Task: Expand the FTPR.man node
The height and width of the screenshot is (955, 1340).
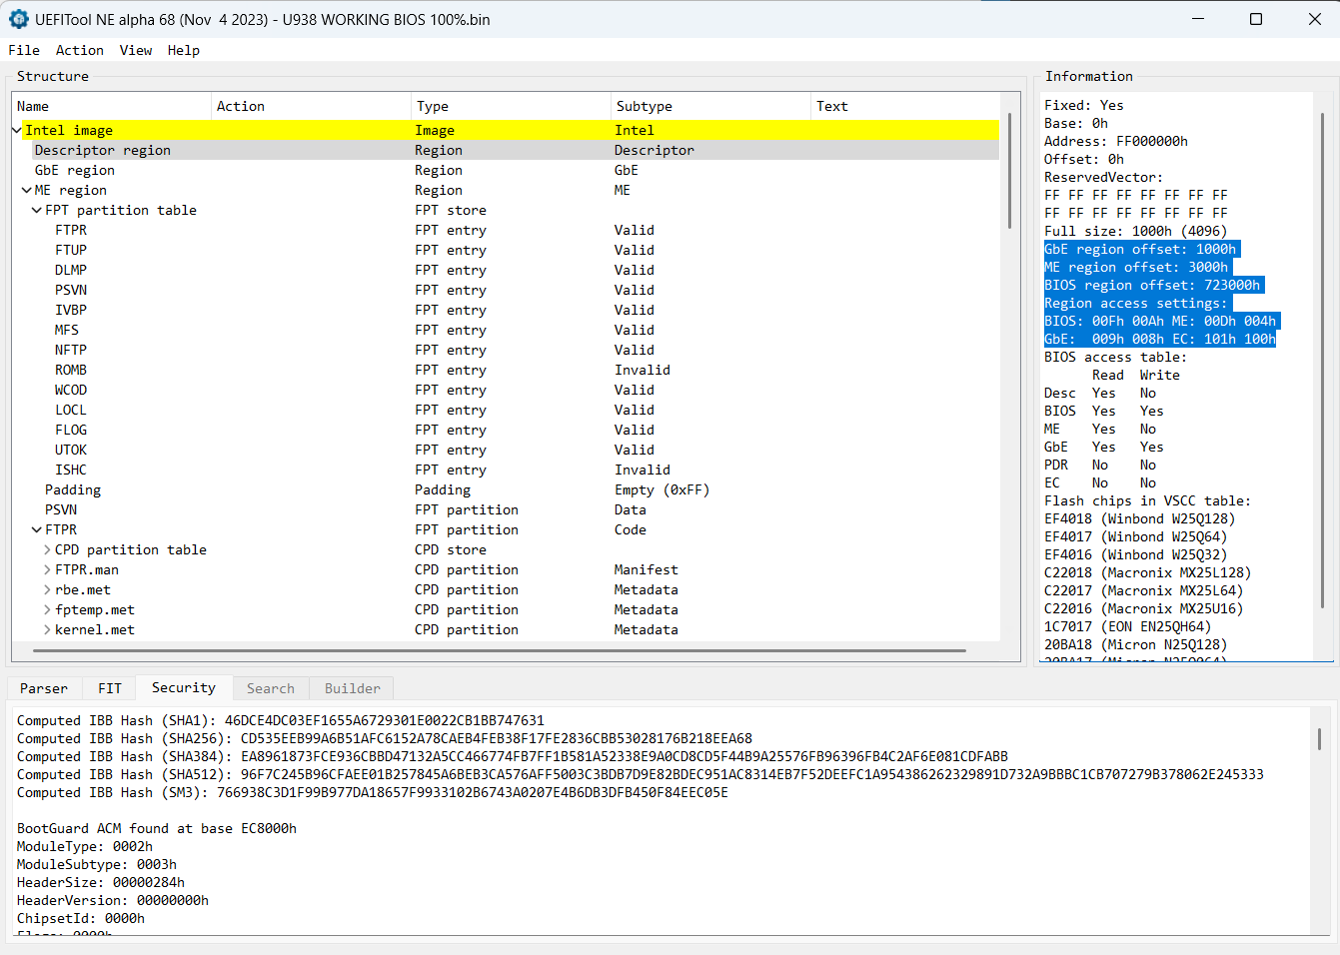Action: (47, 569)
